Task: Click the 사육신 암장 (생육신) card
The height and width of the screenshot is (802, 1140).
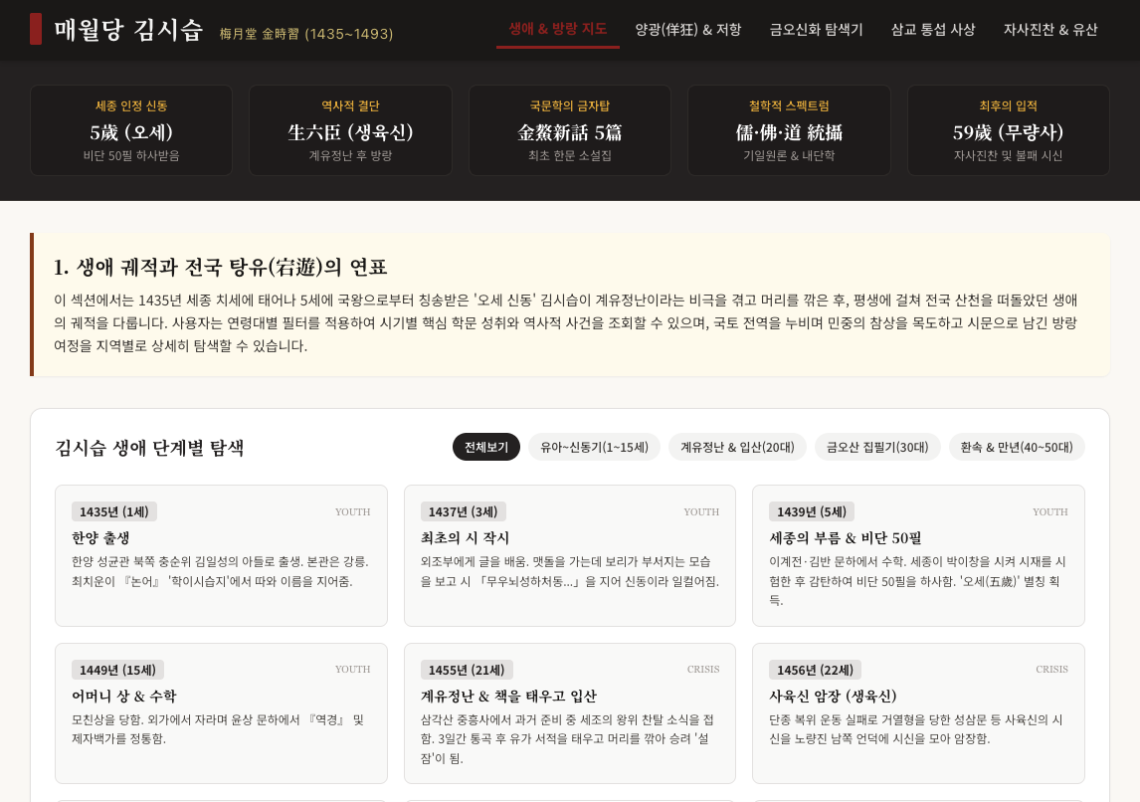Action: coord(918,713)
